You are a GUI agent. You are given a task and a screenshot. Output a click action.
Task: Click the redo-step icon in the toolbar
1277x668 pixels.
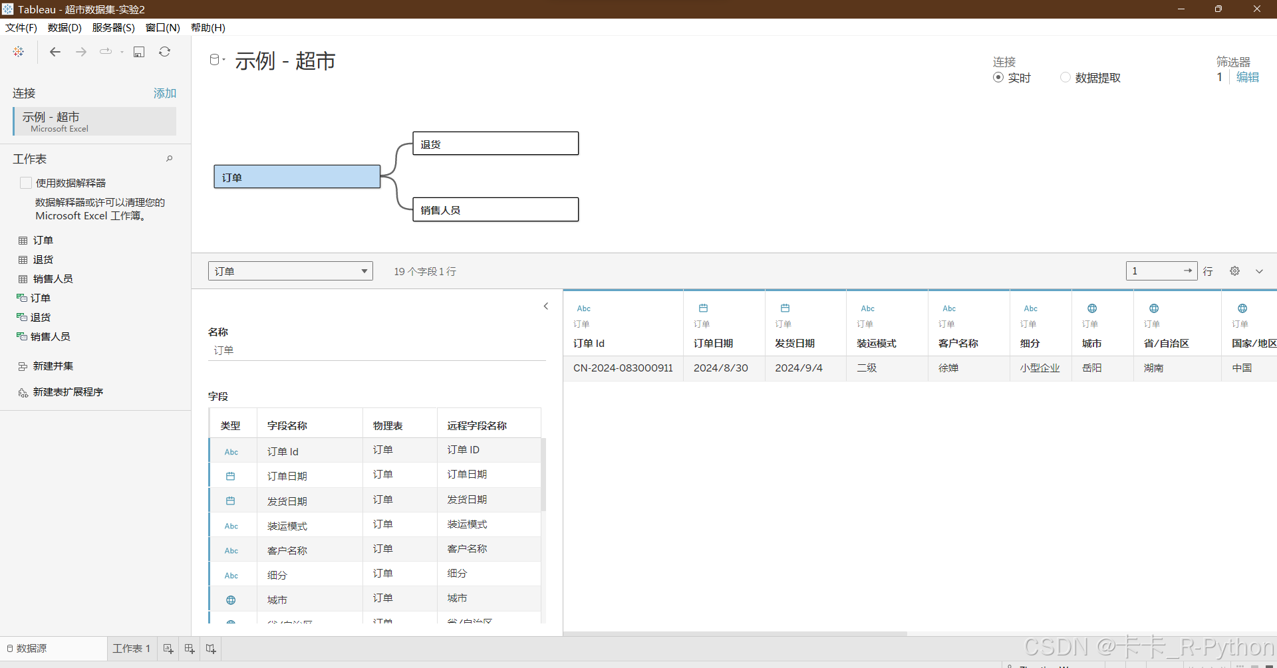[106, 52]
